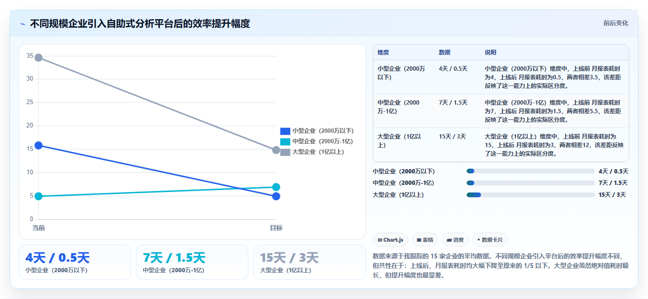Click the 当前 x-axis label
Viewport: 648px width, 299px height.
(39, 228)
